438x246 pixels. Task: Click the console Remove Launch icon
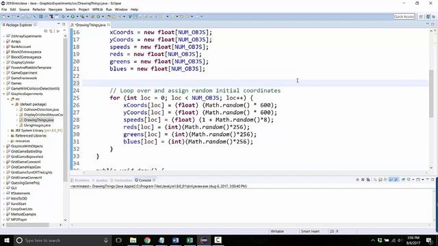[363, 180]
